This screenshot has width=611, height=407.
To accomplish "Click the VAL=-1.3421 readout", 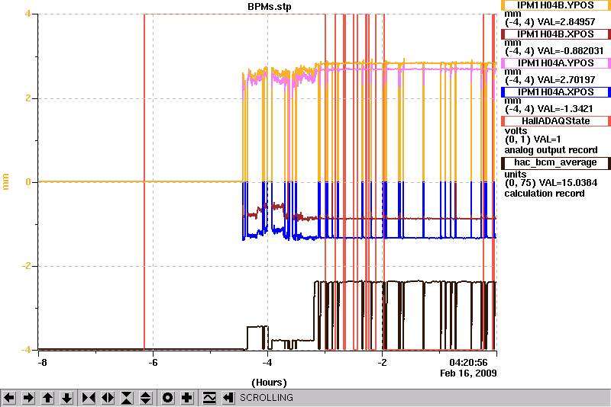I will click(565, 109).
